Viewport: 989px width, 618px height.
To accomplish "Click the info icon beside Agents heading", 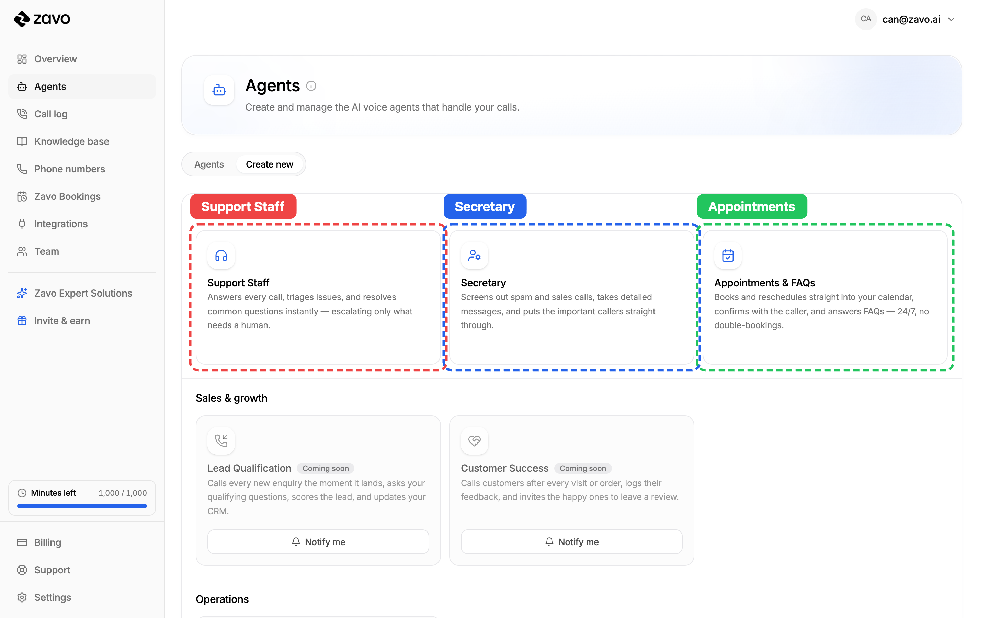I will (311, 86).
